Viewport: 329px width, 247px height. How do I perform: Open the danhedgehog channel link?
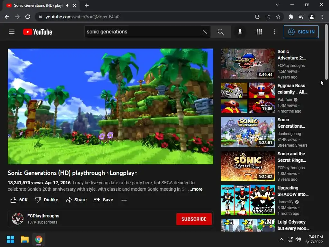(289, 133)
